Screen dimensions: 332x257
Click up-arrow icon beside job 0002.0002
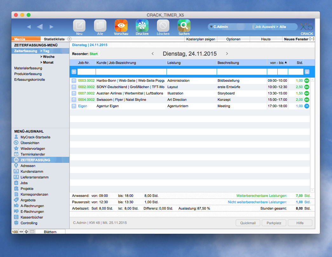pyautogui.click(x=74, y=87)
